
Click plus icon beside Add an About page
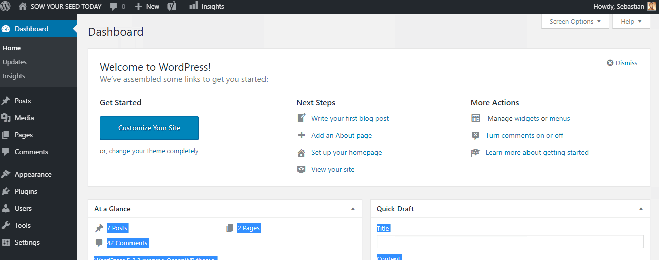(301, 135)
